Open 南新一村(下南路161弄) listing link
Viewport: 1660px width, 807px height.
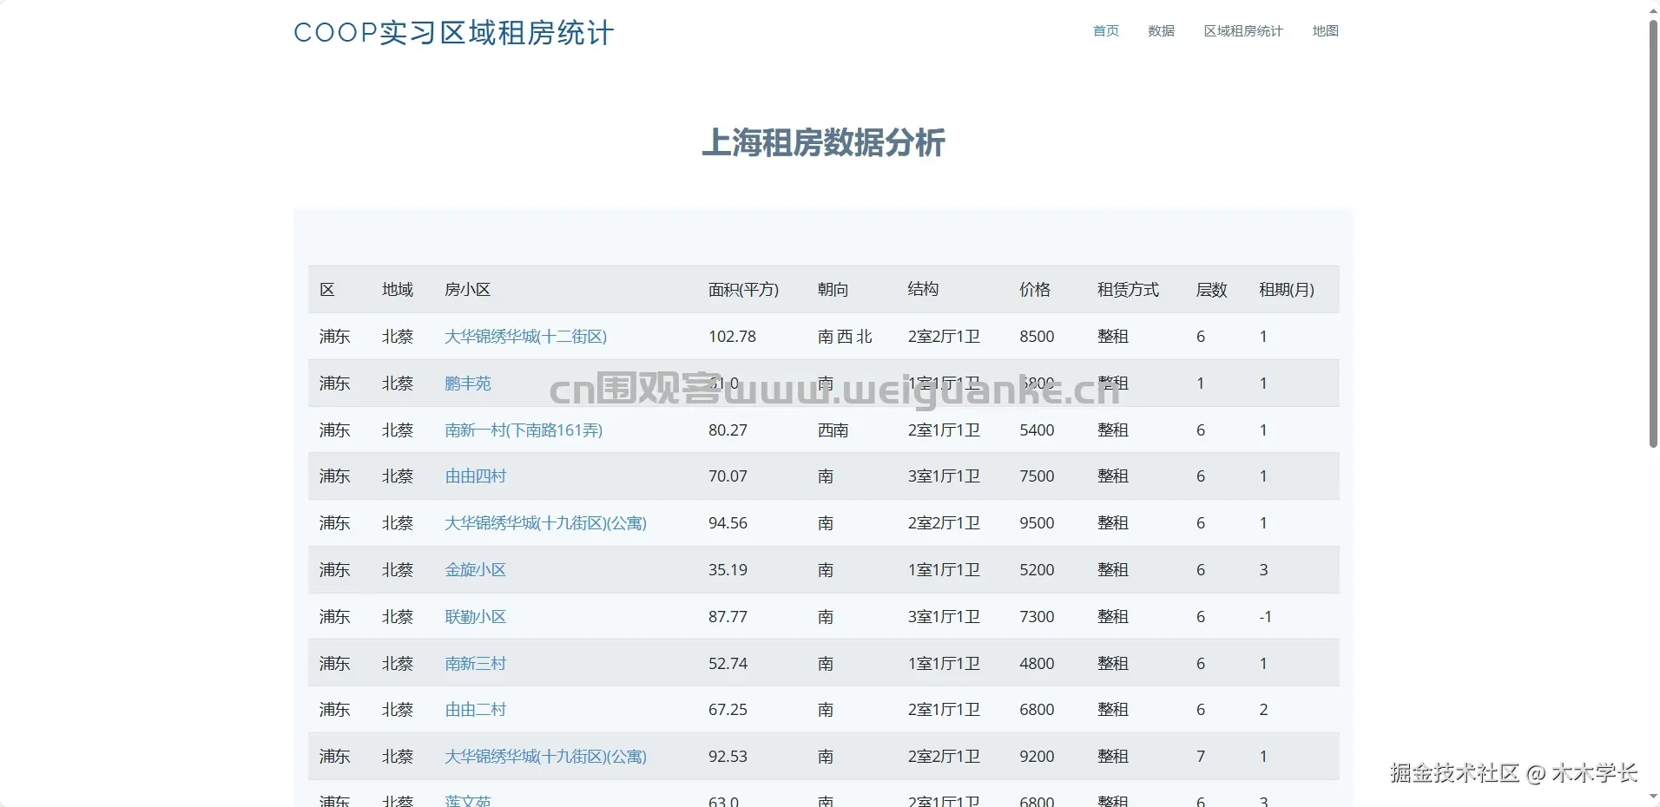524,430
